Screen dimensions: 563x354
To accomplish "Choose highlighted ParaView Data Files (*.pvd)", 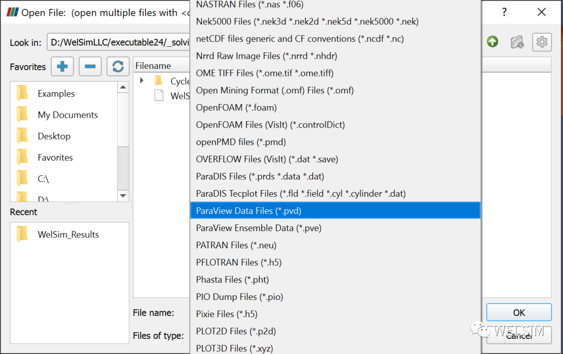I will [335, 210].
